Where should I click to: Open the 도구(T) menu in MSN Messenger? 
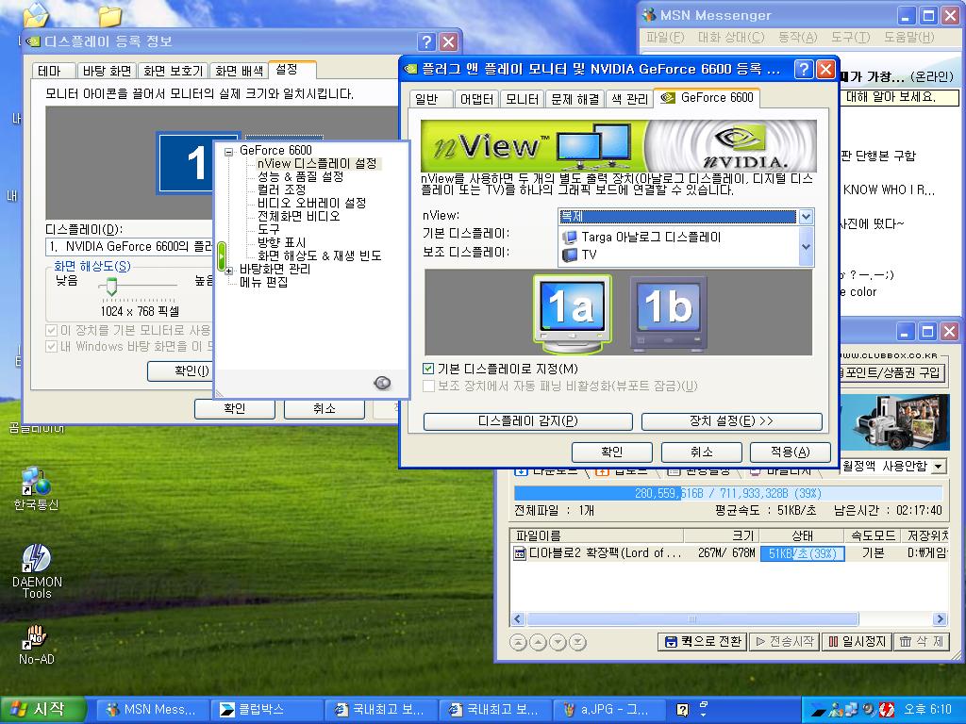(x=850, y=38)
